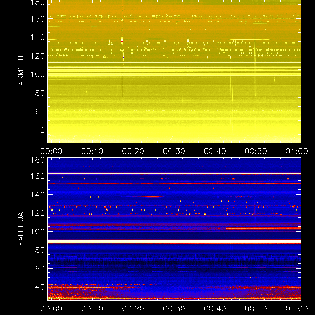
Task: Click 00:30 time label under Learmonth plot
Action: (174, 151)
